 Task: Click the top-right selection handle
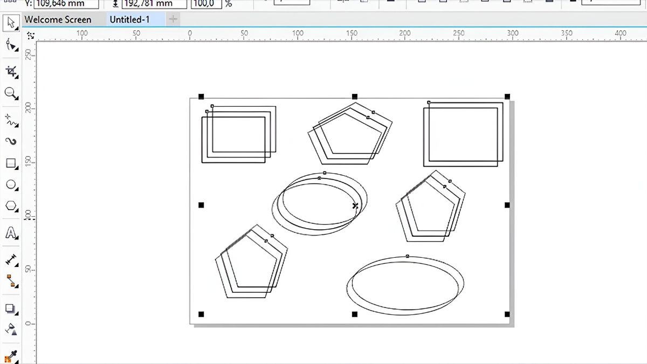tap(507, 97)
